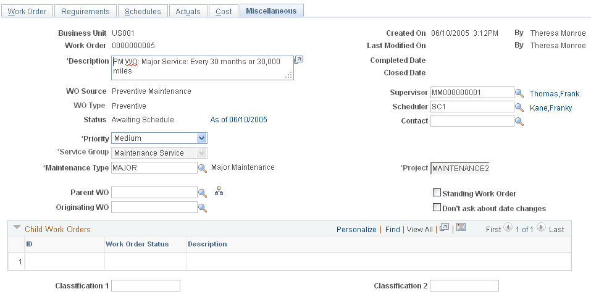Click the Awaiting Schedule status value
The width and height of the screenshot is (591, 302).
click(143, 120)
